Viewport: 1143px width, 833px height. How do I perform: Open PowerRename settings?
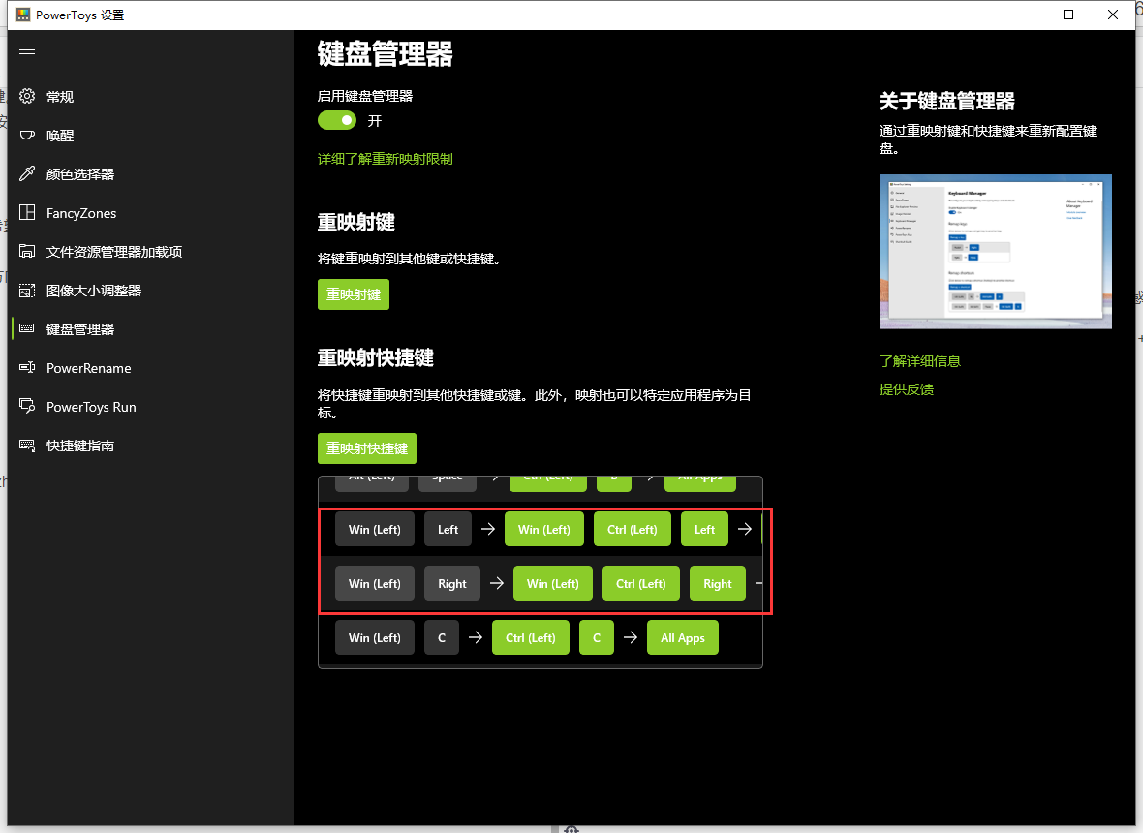coord(151,368)
